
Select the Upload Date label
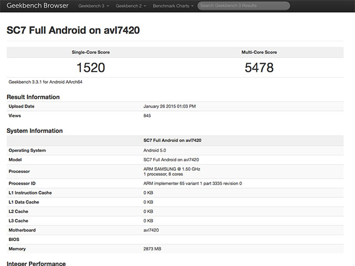click(22, 106)
